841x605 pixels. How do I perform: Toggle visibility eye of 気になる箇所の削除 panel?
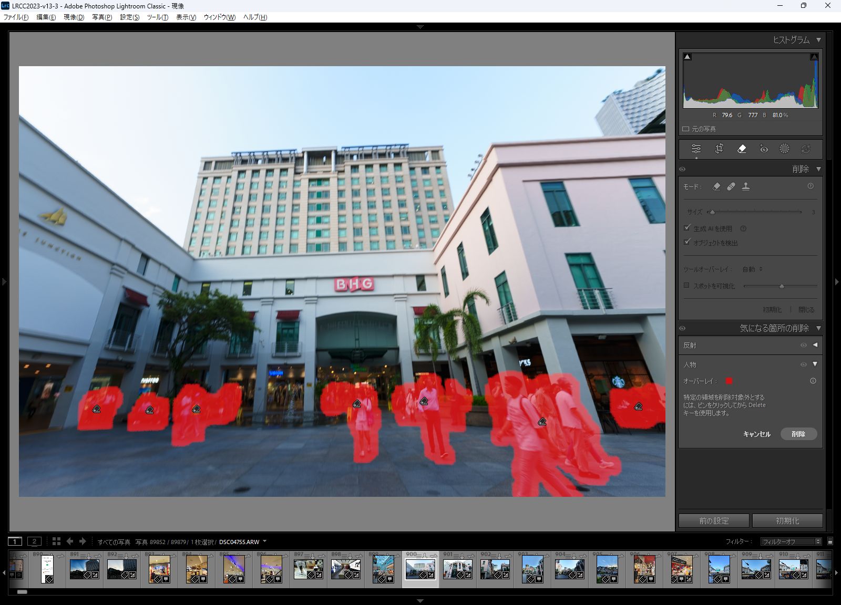tap(682, 328)
